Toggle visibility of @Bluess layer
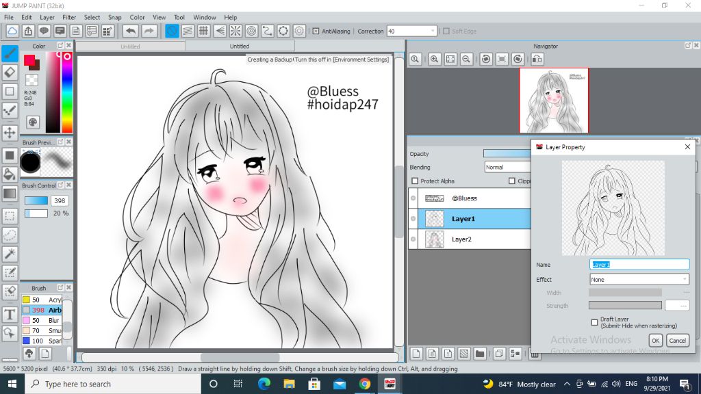 (x=413, y=198)
